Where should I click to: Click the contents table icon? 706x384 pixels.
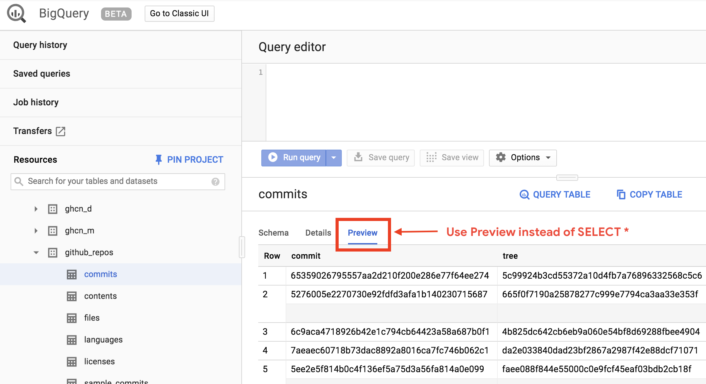[x=72, y=296]
